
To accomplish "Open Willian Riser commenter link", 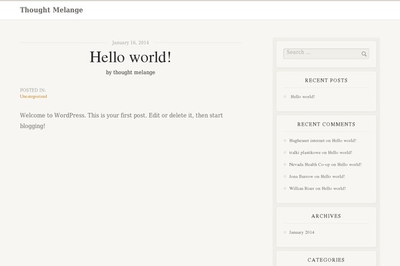I will coord(301,188).
